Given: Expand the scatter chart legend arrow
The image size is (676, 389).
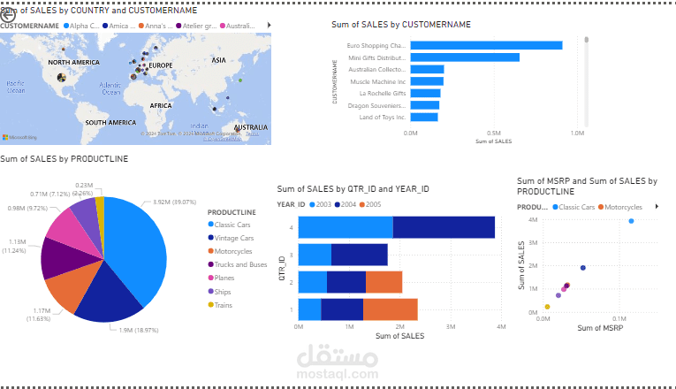Looking at the screenshot, I should pos(657,207).
